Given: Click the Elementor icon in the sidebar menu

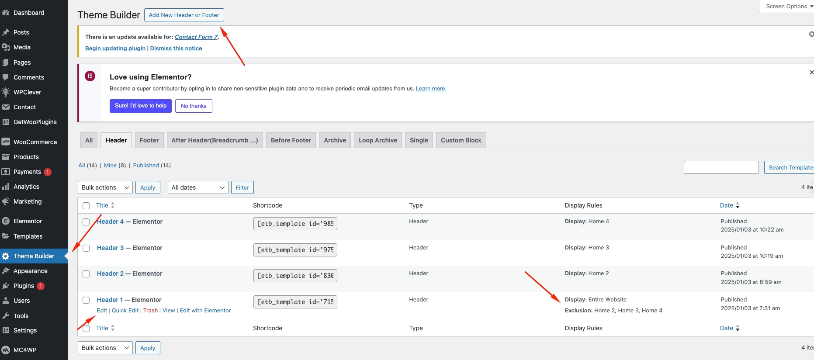Looking at the screenshot, I should [x=6, y=221].
